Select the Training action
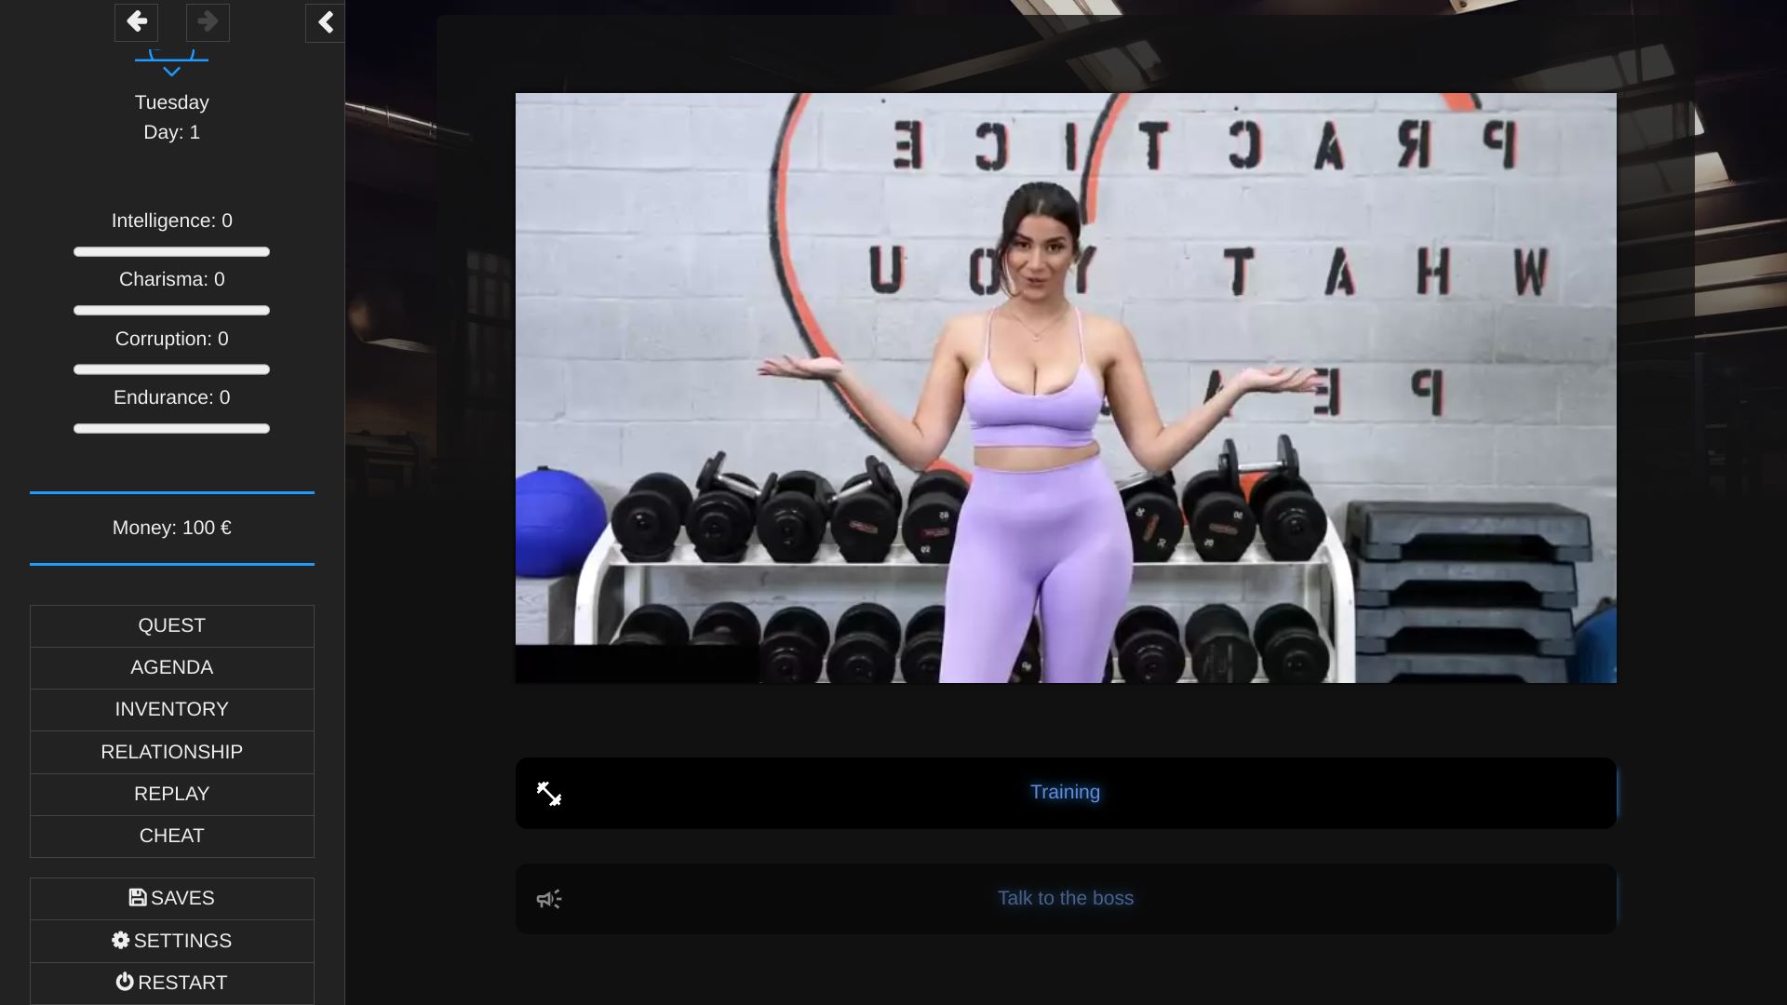 (x=1065, y=793)
